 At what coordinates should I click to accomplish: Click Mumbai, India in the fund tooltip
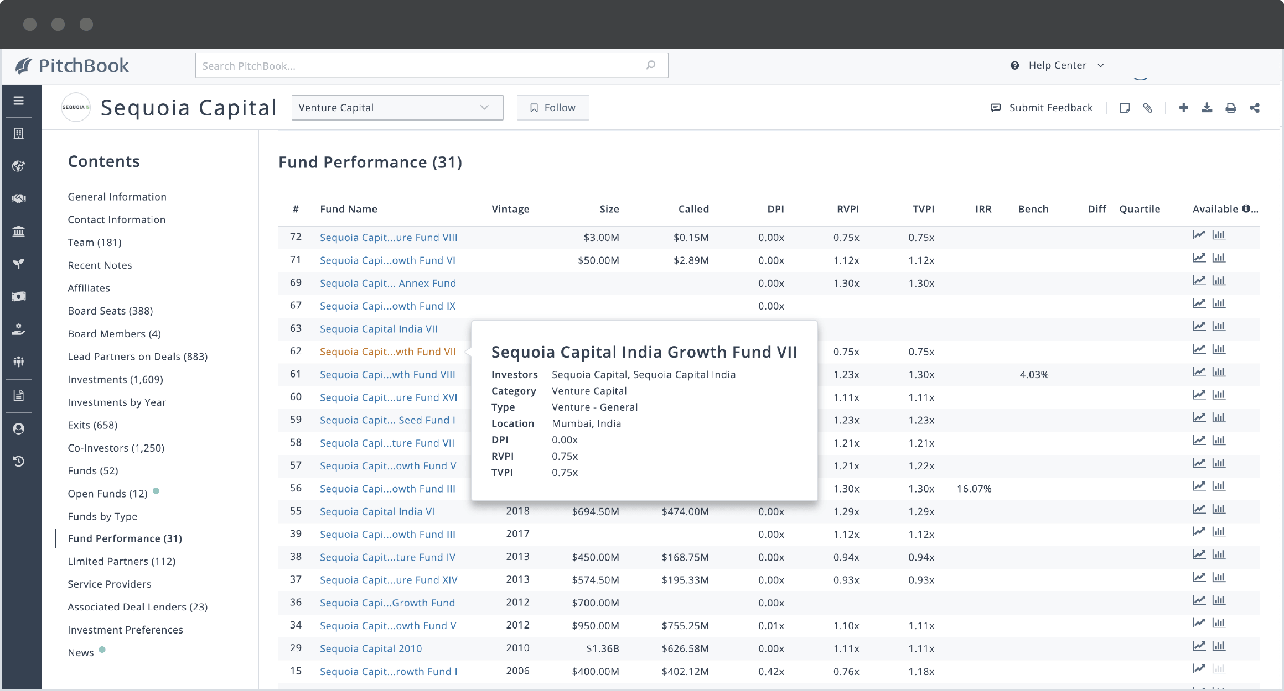point(586,423)
